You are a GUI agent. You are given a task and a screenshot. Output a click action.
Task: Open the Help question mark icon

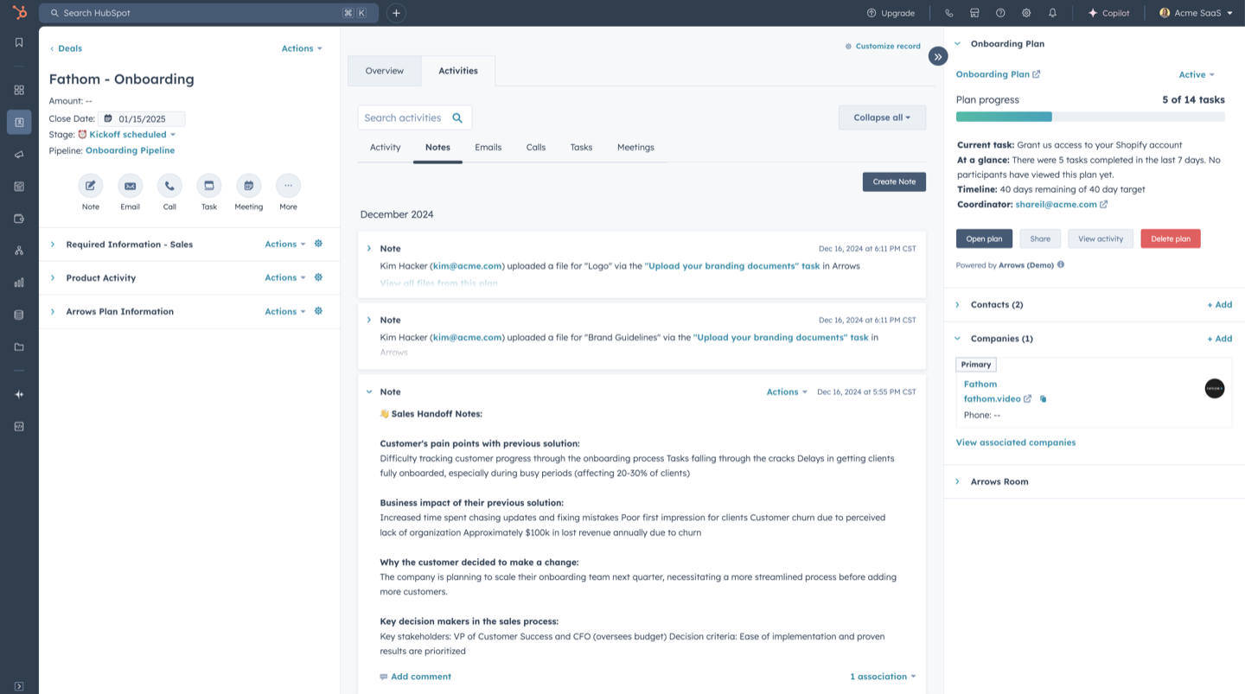(x=1000, y=13)
